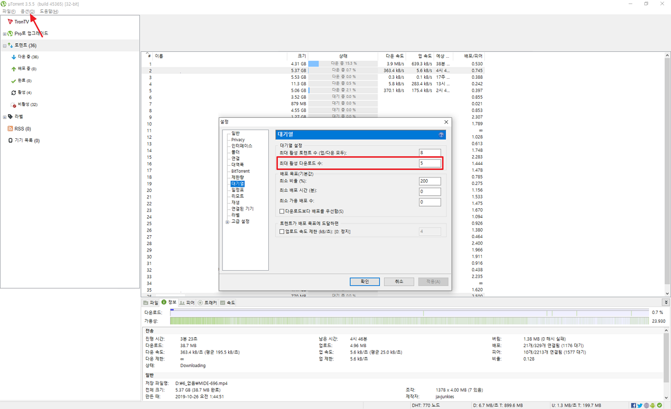Click the torrent list vertical scrollbar
The height and width of the screenshot is (409, 671).
[x=667, y=174]
